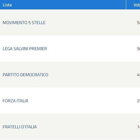Select the partially visible Voti column header
This screenshot has width=140, height=140.
pos(137,5)
